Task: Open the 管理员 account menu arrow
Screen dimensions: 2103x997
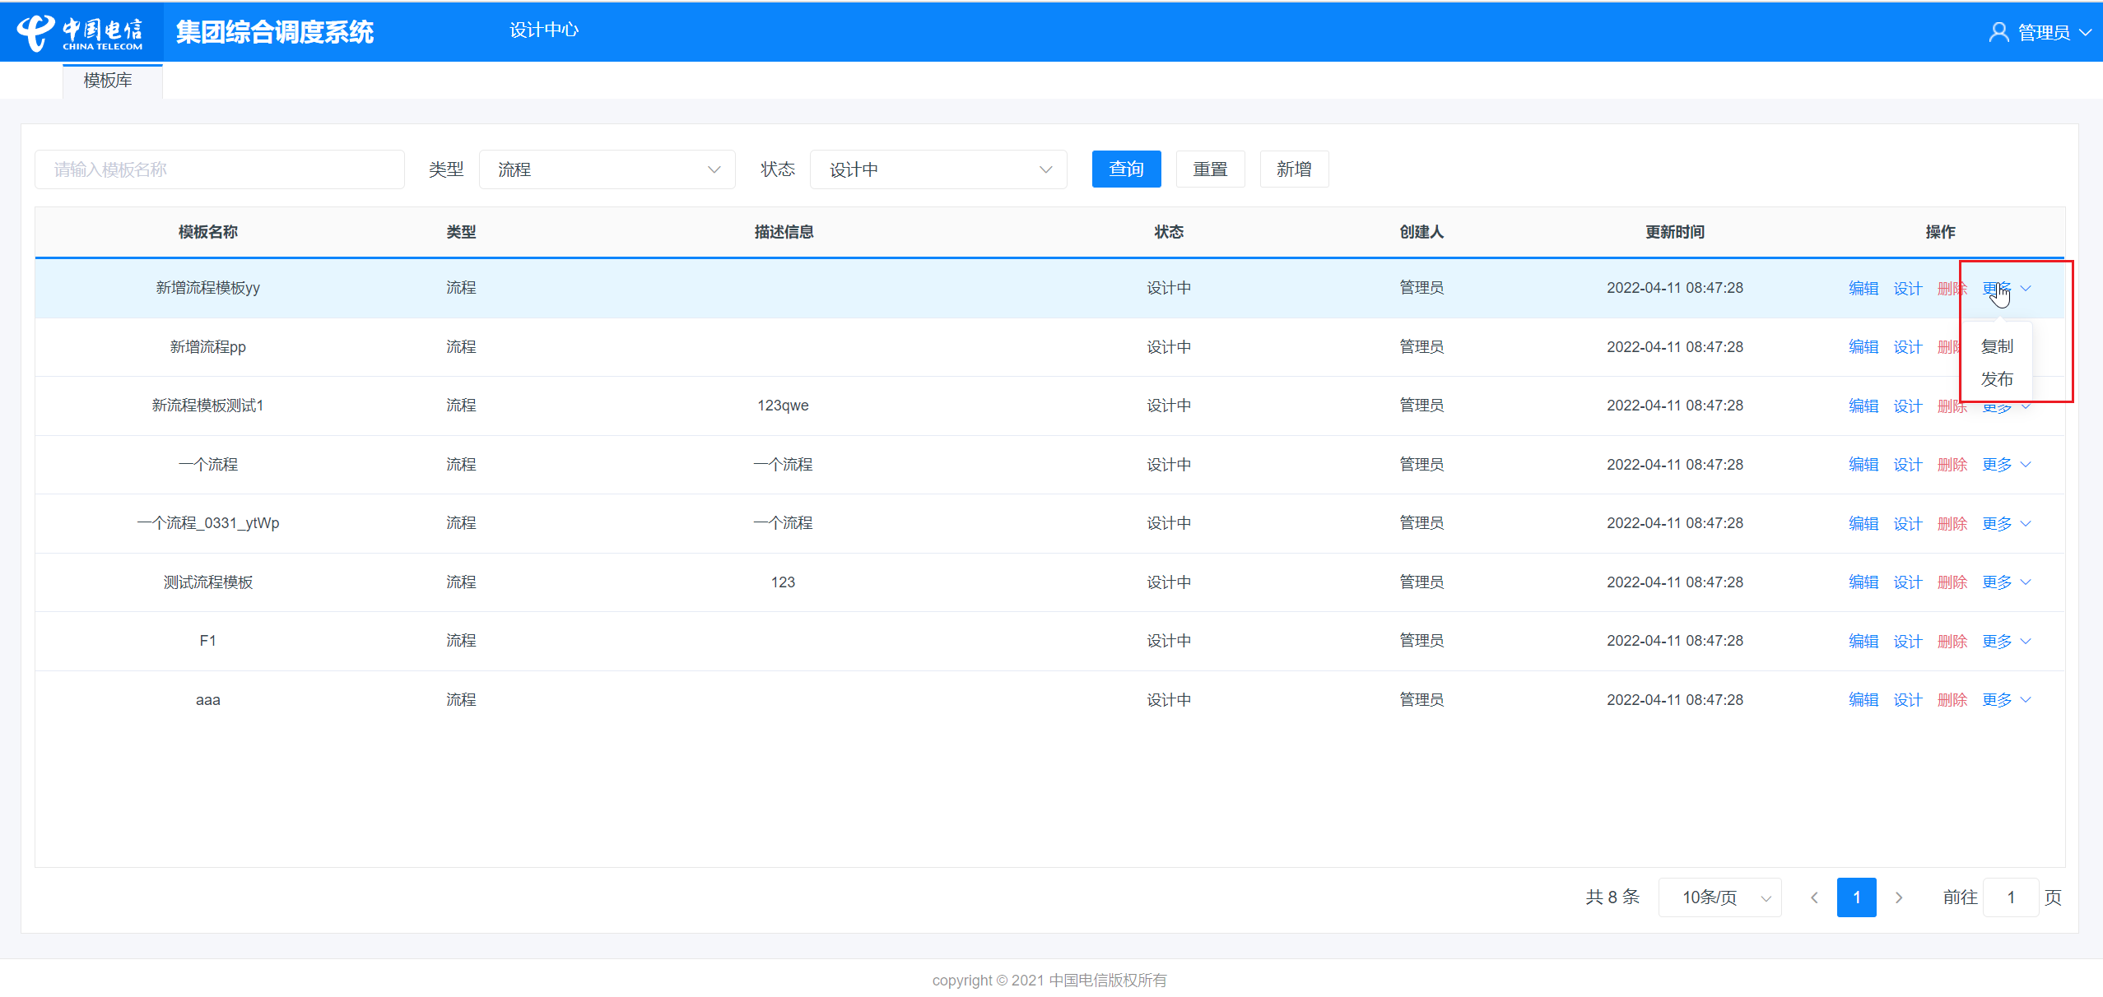Action: (2085, 33)
